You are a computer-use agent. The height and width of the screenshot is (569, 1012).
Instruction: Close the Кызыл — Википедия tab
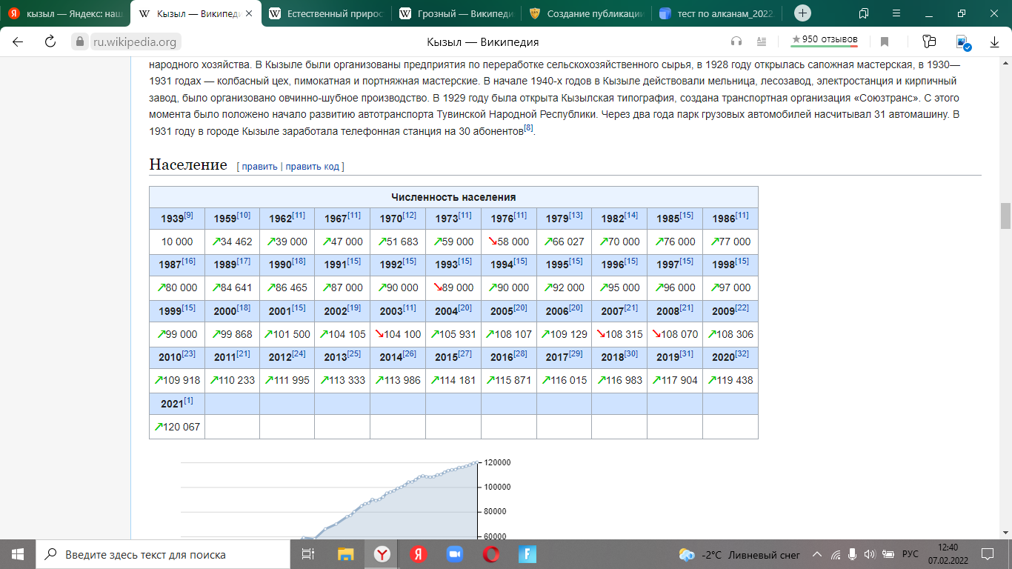[x=250, y=13]
